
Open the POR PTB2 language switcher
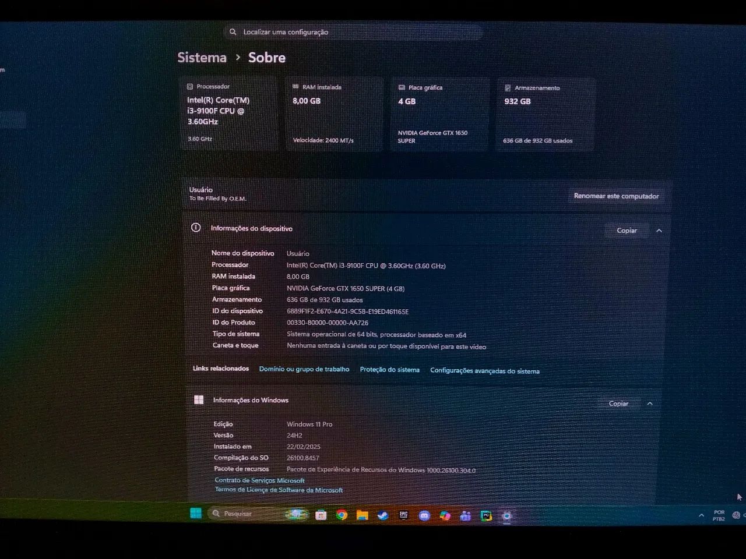(719, 515)
